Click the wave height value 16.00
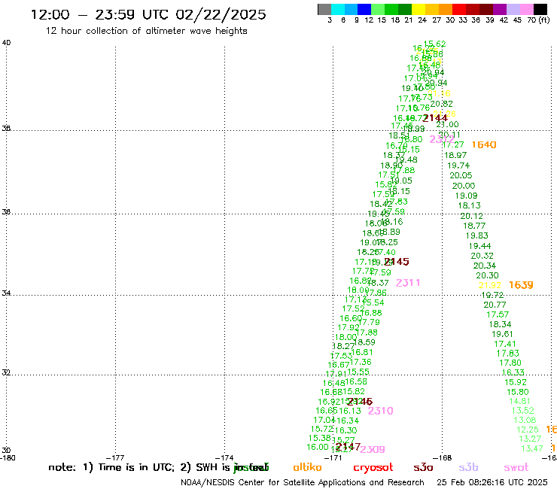This screenshot has width=557, height=489. (x=318, y=447)
